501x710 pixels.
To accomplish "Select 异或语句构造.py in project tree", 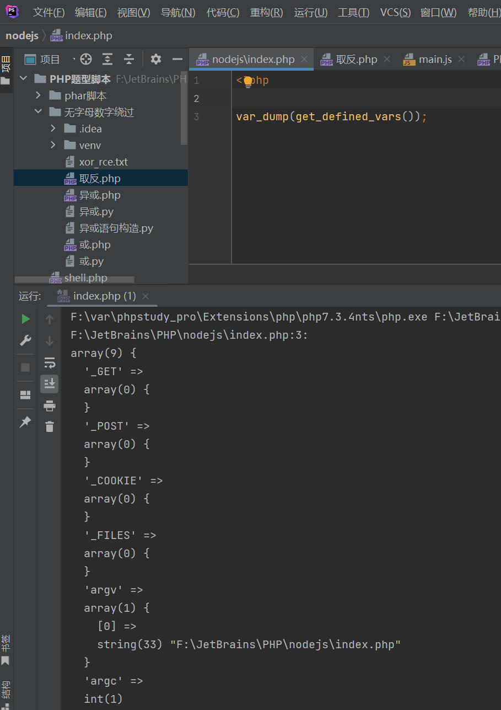I will pyautogui.click(x=116, y=228).
